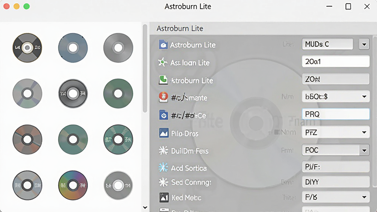
Task: Select the plain gray disc in the top row
Action: tap(118, 47)
